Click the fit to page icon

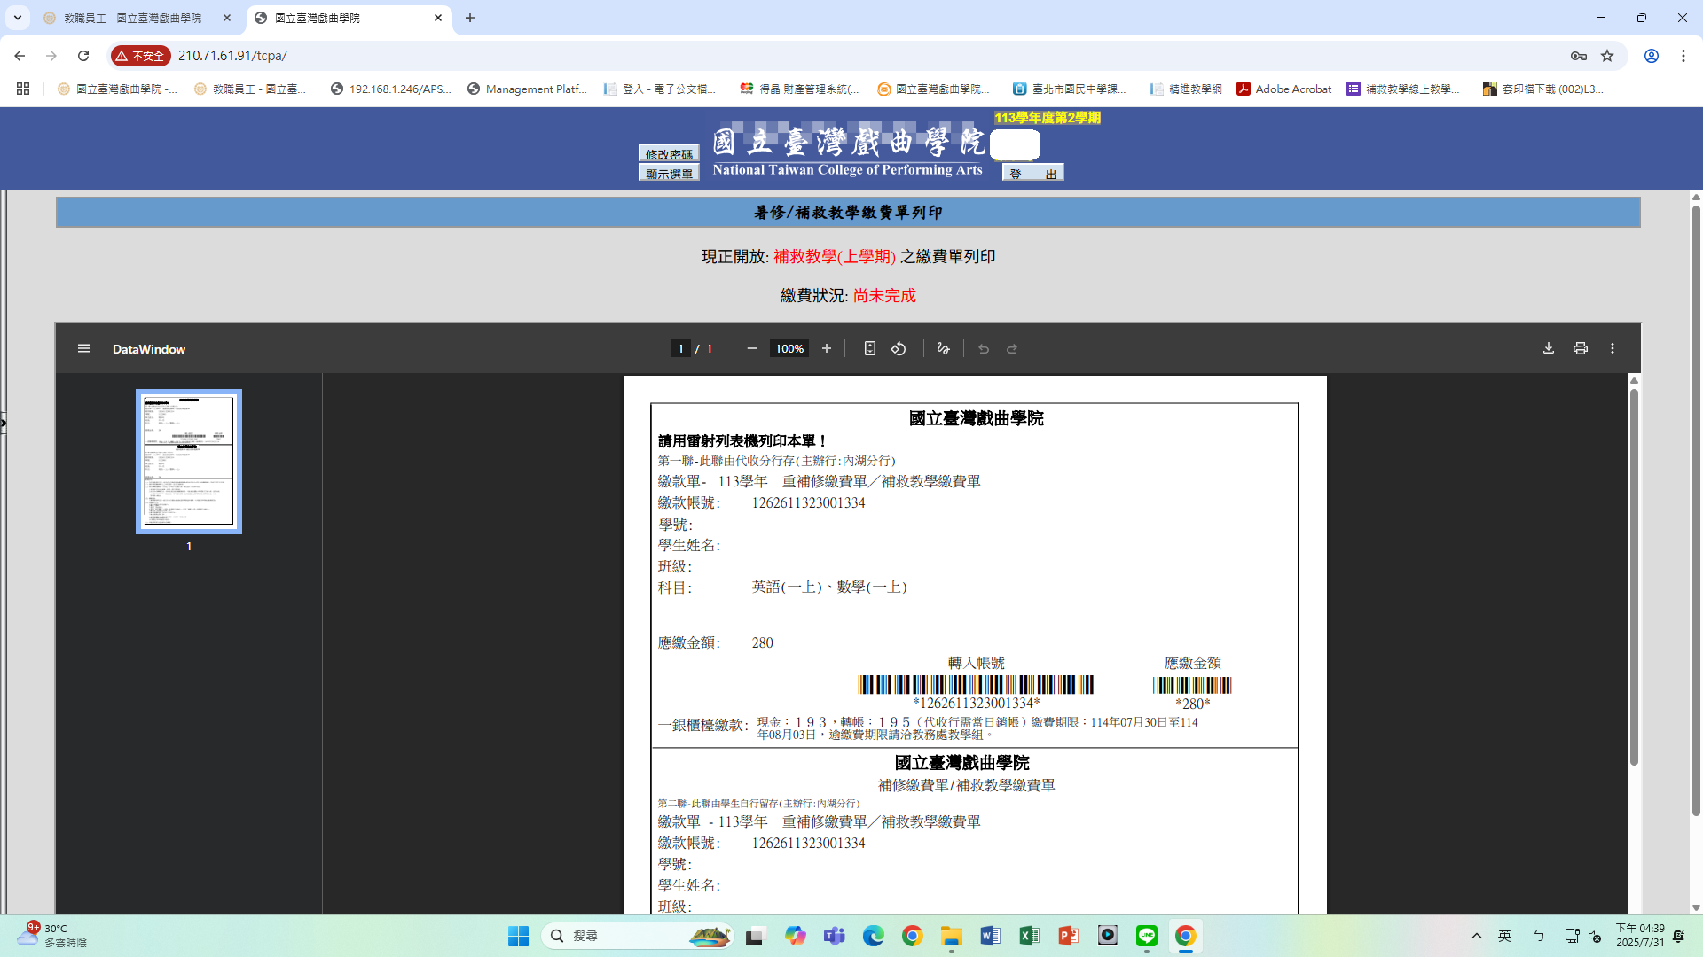pos(870,348)
